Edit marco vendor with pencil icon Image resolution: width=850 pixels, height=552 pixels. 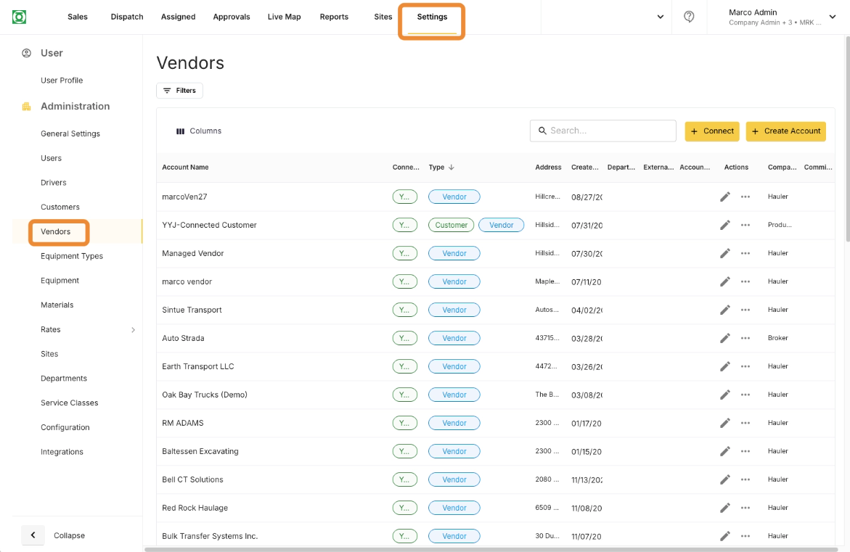(724, 281)
